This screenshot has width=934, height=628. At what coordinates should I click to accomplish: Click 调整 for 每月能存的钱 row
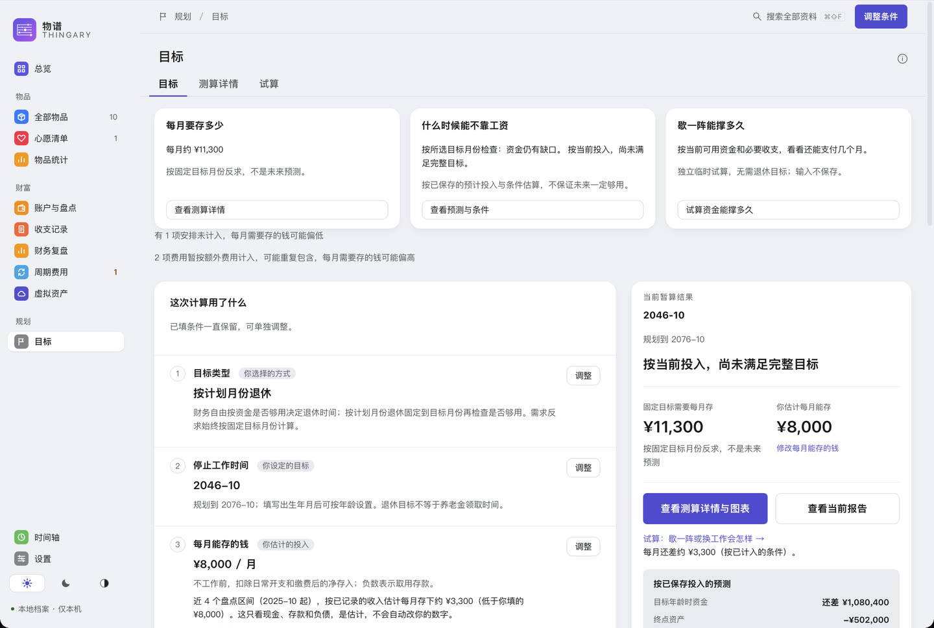point(583,547)
